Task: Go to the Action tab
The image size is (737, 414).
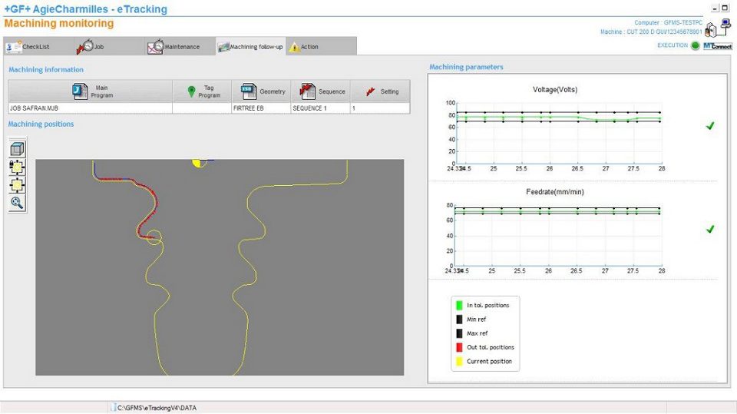Action: [304, 47]
